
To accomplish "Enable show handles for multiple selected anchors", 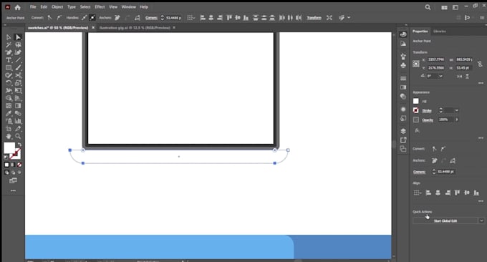I will click(x=85, y=18).
